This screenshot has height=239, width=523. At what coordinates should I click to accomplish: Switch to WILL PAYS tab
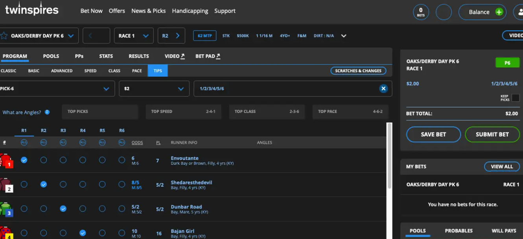tap(504, 231)
